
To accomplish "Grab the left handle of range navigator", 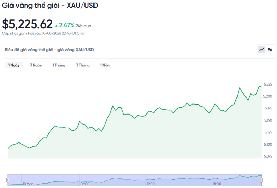I will pos(8,180).
